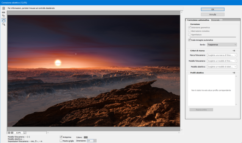Image resolution: width=242 pixels, height=143 pixels.
Task: Enable Mostra griglia checkbox
Action: (61, 141)
